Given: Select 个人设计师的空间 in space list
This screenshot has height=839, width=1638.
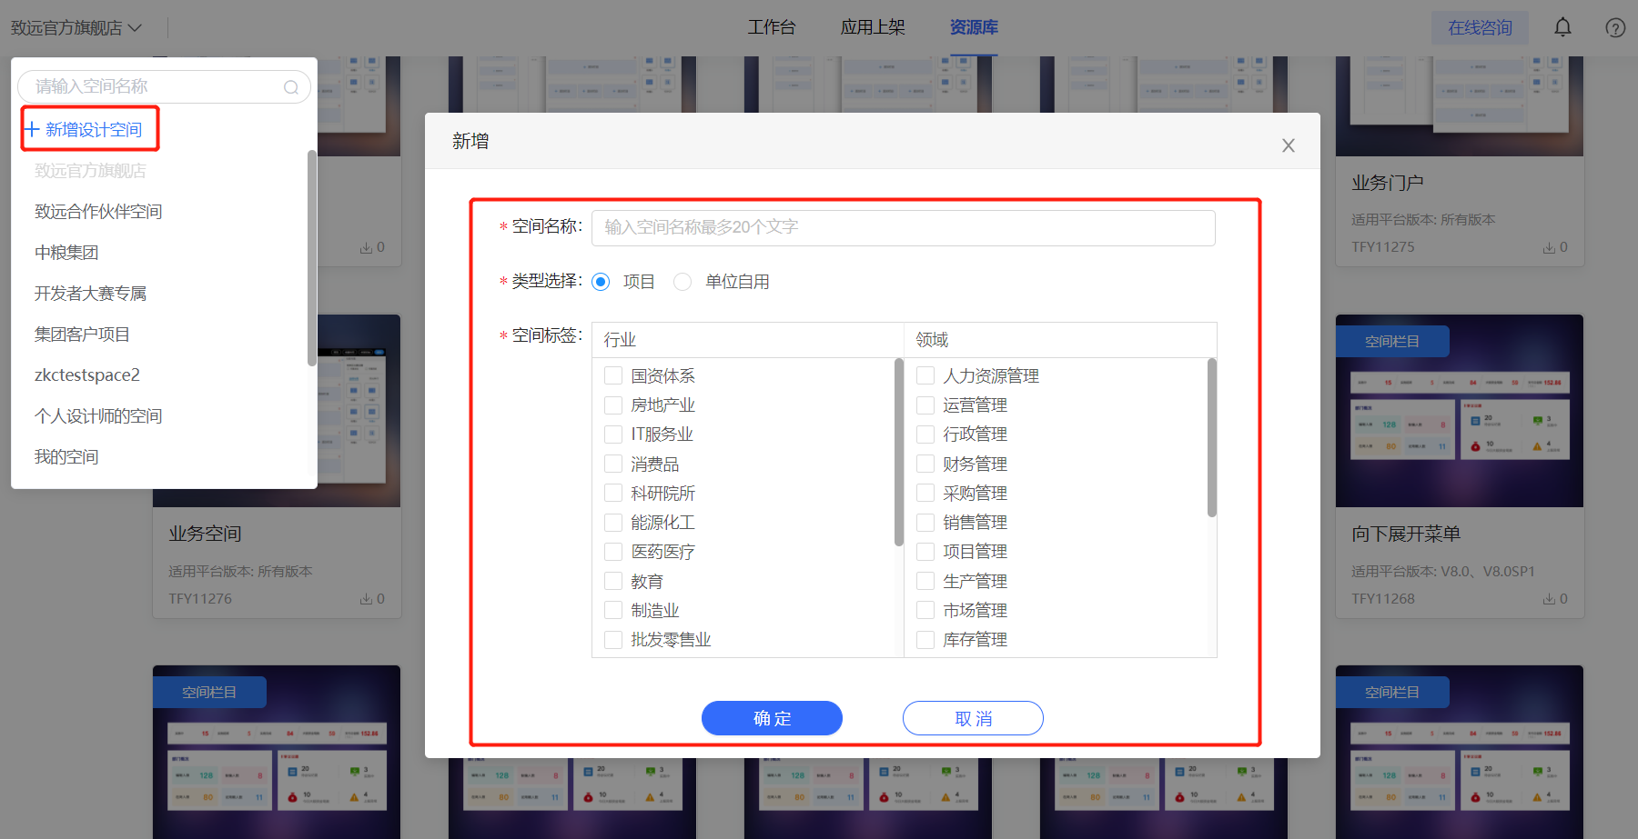Looking at the screenshot, I should [x=98, y=416].
